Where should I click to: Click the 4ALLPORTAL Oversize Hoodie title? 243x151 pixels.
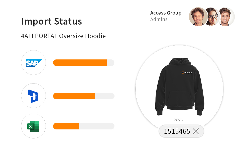(x=63, y=36)
